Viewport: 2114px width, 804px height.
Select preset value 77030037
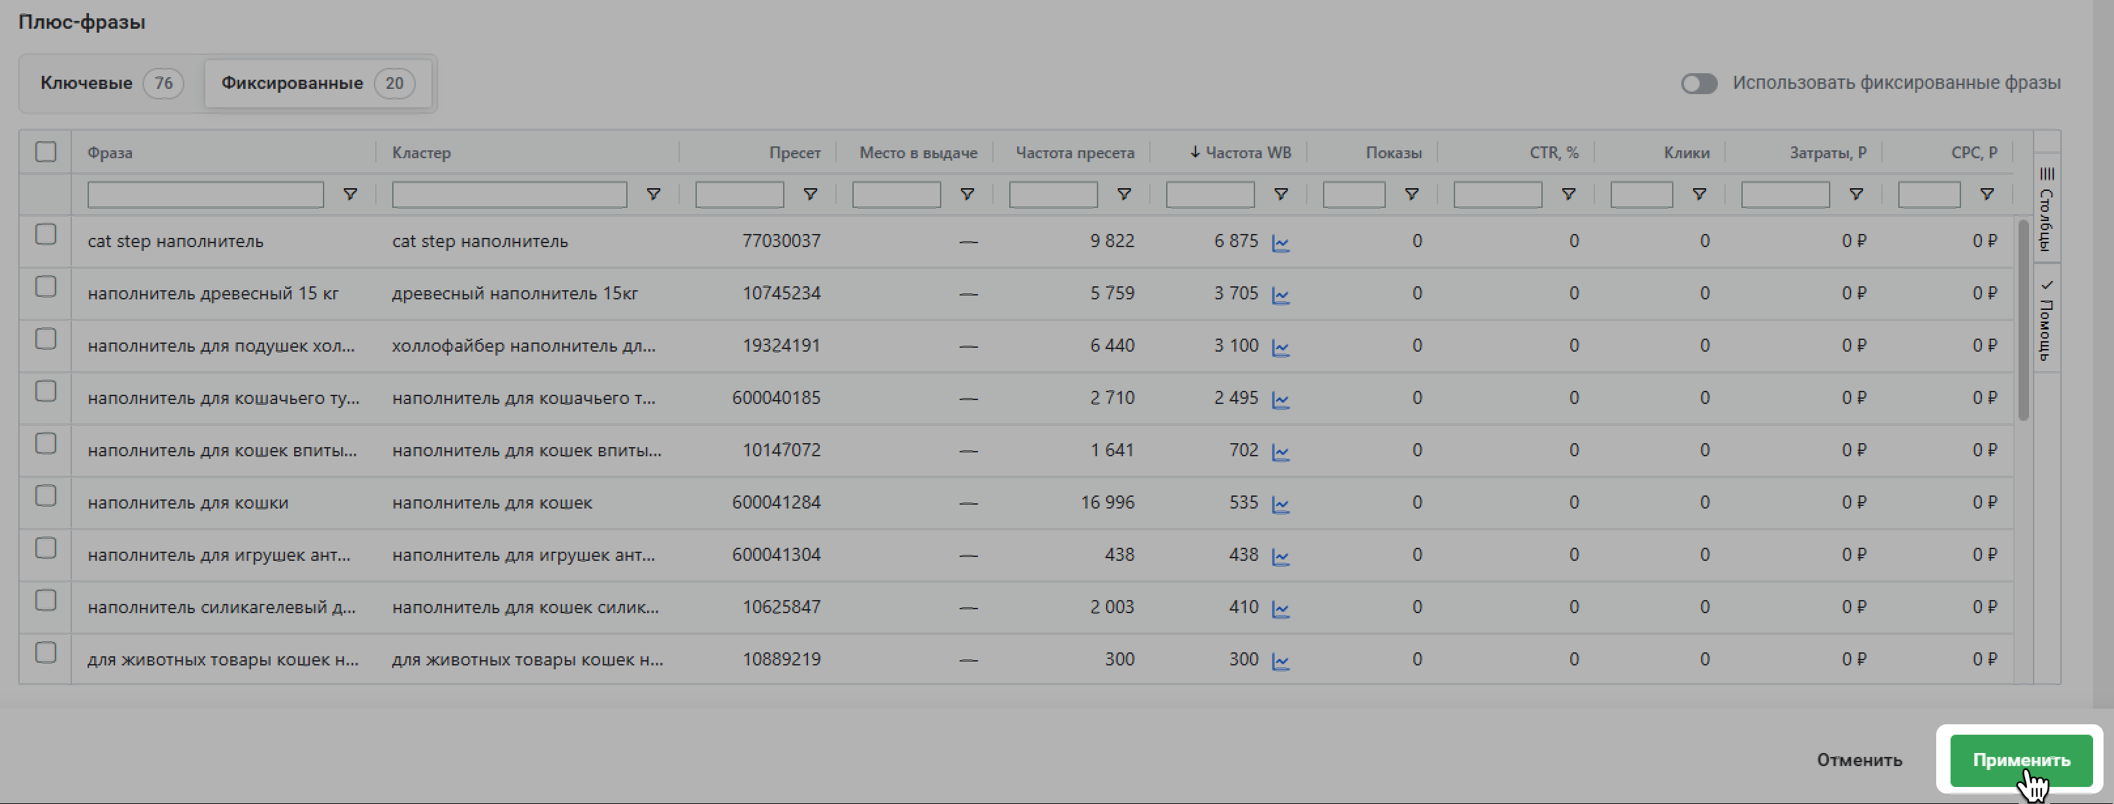tap(781, 241)
